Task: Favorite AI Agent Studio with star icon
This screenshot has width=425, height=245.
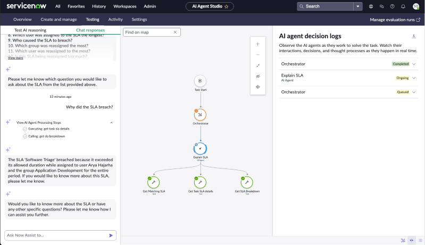Action: point(226,6)
